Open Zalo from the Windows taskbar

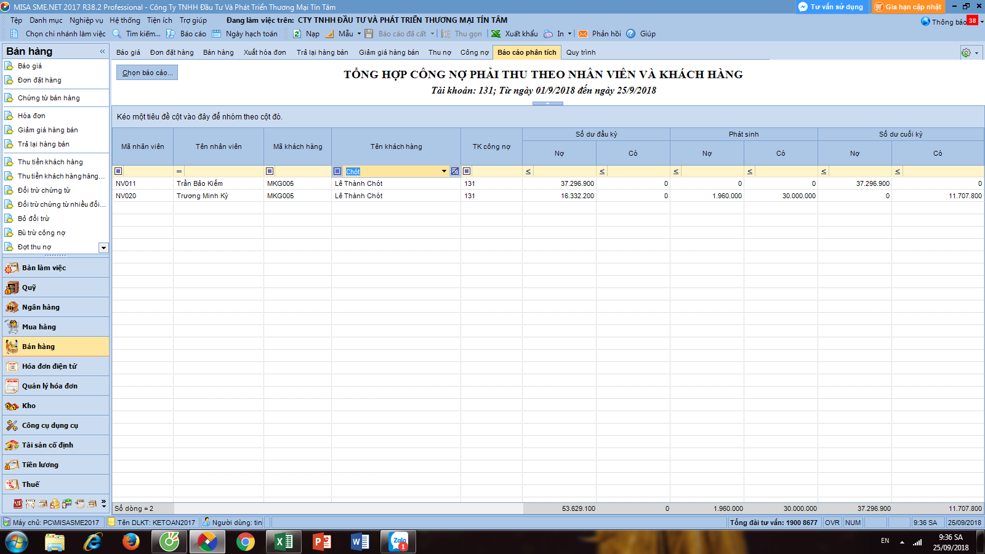[399, 542]
